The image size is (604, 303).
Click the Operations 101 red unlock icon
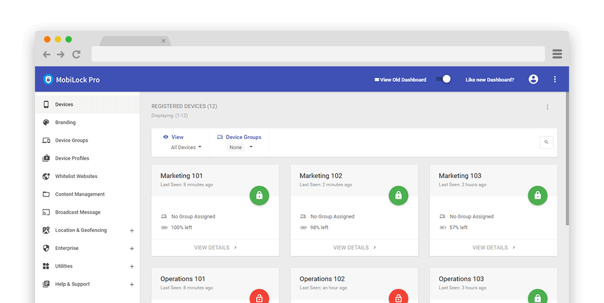click(x=259, y=296)
